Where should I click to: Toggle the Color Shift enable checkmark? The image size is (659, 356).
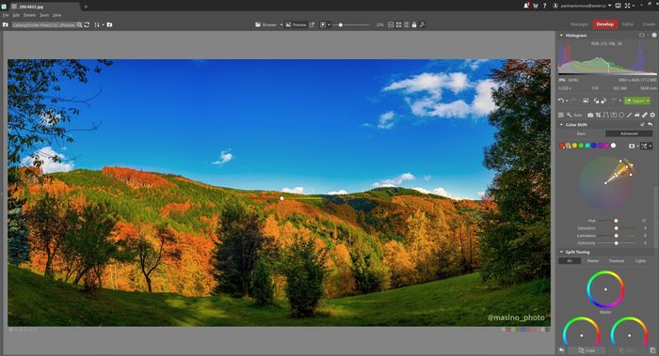coord(642,125)
